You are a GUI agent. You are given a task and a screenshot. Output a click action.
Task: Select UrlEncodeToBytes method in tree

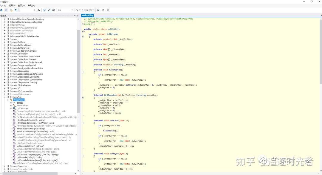click(x=37, y=160)
